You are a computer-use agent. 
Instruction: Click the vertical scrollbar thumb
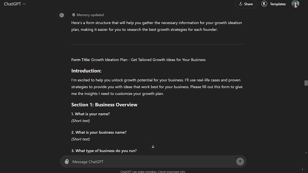point(306,83)
